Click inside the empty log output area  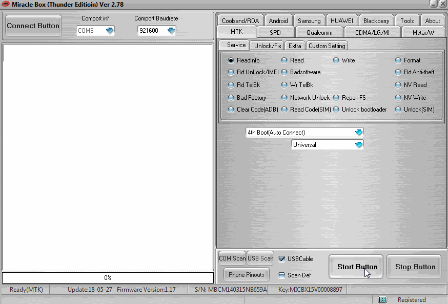pyautogui.click(x=108, y=157)
